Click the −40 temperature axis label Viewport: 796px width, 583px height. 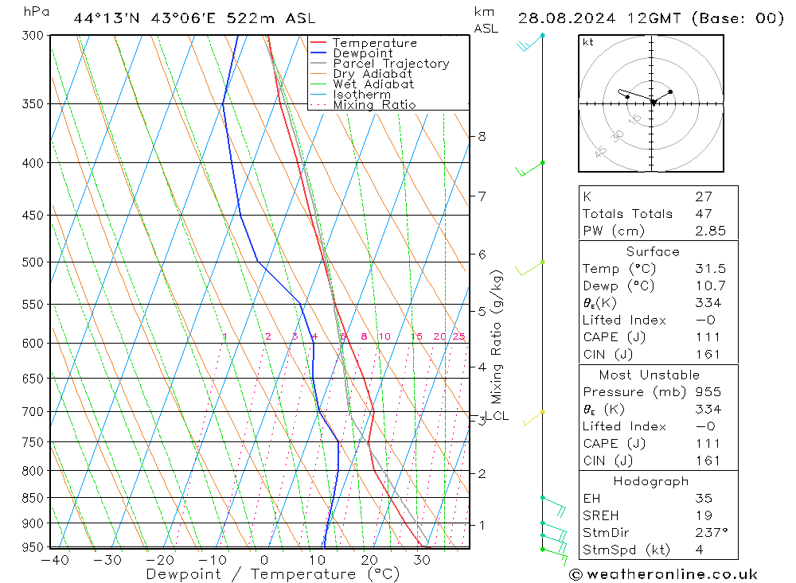[x=55, y=560]
